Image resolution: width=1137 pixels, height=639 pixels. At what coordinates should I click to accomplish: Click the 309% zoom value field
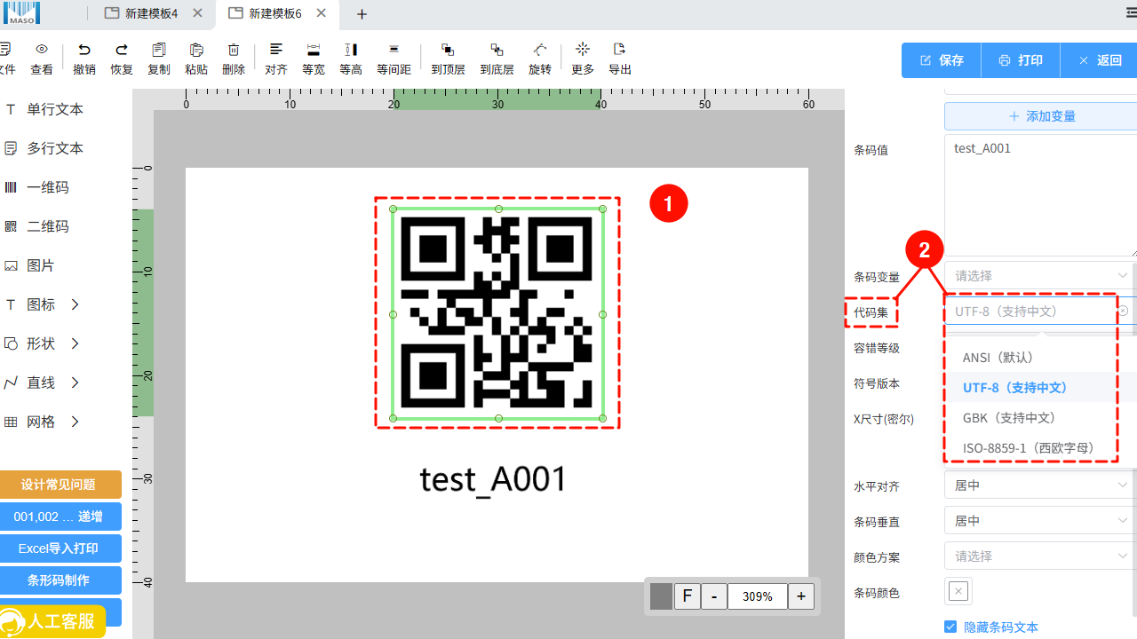coord(758,596)
